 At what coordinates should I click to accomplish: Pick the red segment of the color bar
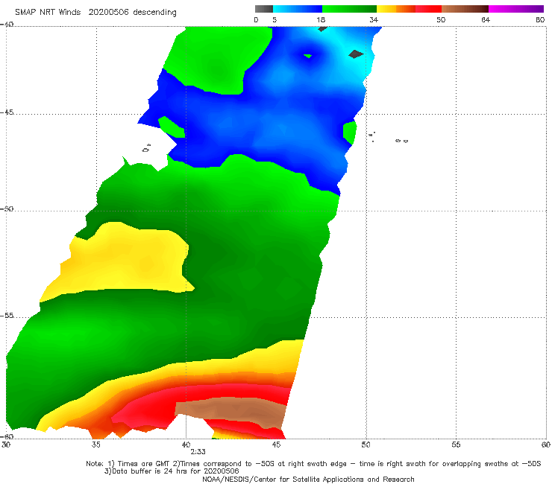point(428,9)
